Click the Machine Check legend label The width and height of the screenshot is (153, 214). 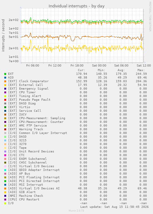[x=26, y=196]
